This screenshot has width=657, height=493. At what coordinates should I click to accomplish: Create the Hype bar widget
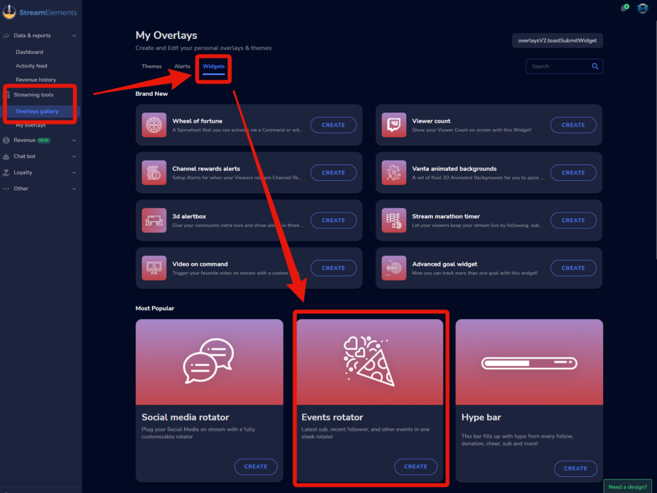tap(576, 468)
